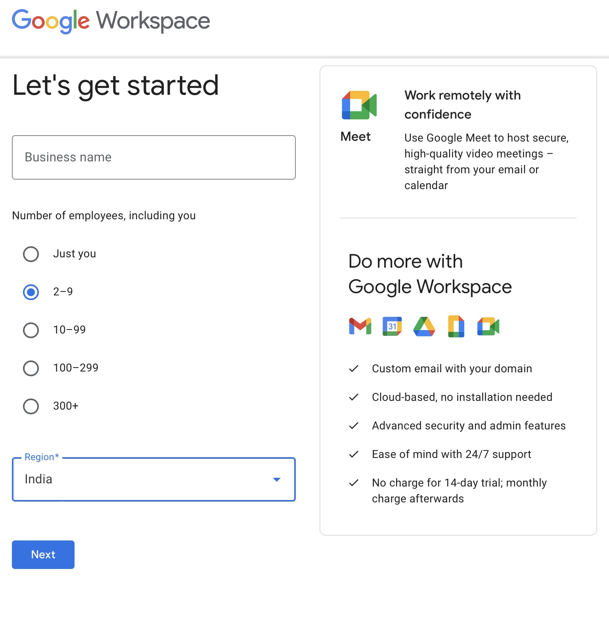609x636 pixels.
Task: Click the Next button
Action: [x=43, y=555]
